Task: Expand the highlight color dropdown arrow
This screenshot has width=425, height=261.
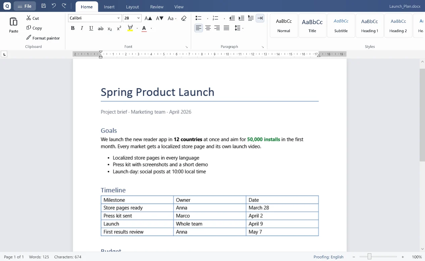Action: point(137,28)
